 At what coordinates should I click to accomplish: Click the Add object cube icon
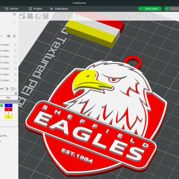click(x=22, y=16)
